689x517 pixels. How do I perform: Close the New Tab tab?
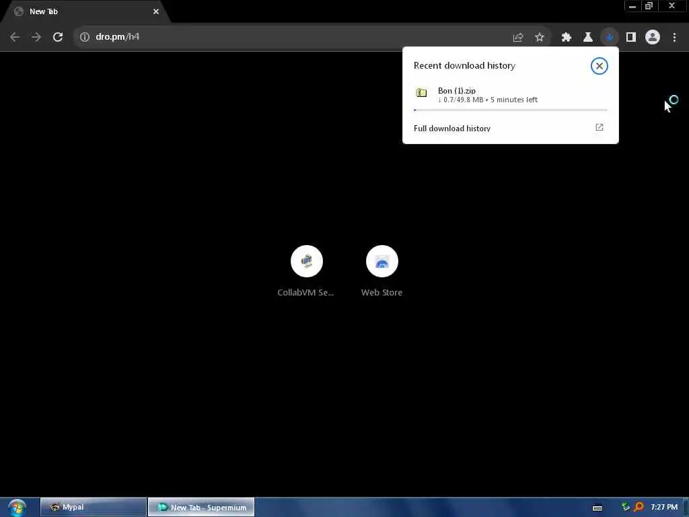point(155,11)
